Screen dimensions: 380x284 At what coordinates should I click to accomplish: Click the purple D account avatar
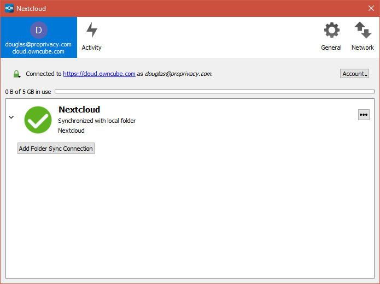38,30
